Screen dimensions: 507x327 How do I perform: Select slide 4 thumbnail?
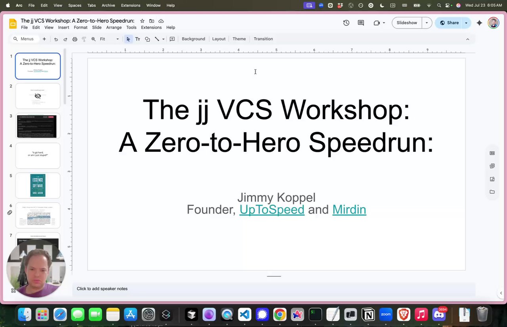click(38, 155)
